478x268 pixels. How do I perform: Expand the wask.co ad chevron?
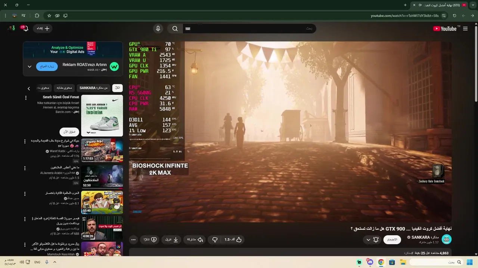[30, 67]
